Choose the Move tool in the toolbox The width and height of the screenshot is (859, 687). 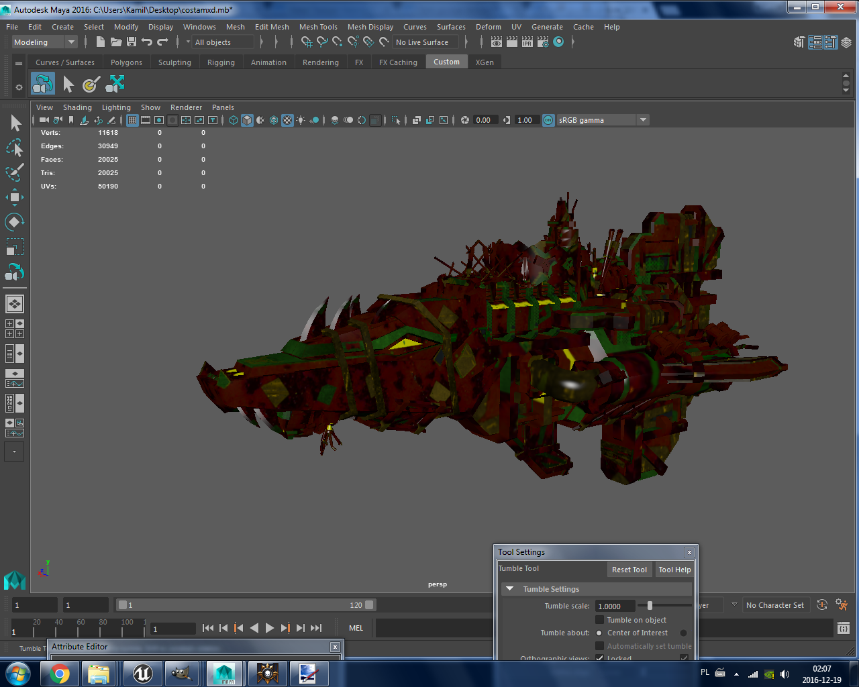pos(15,197)
